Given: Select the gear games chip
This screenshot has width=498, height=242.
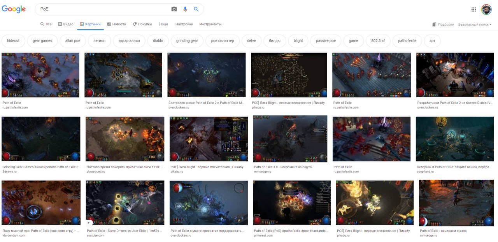Looking at the screenshot, I should (42, 41).
